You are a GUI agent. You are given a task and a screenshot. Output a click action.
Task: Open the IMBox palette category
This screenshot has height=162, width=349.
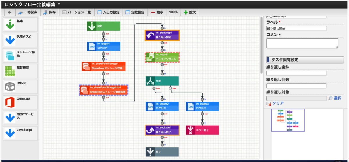[x=20, y=87]
